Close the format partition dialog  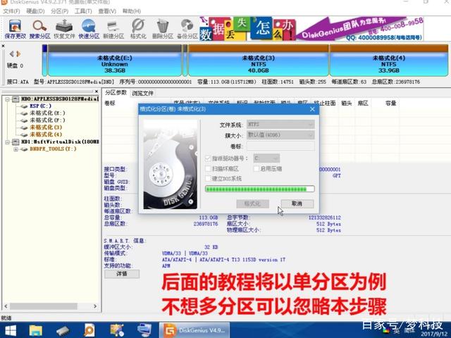[x=312, y=109]
